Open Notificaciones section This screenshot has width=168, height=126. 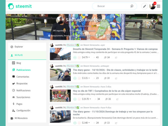coord(23,90)
